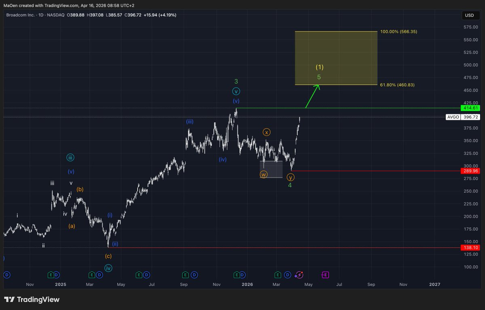Screen dimensions: 485x310
Task: Click the circled orange y wave label
Action: [x=290, y=177]
